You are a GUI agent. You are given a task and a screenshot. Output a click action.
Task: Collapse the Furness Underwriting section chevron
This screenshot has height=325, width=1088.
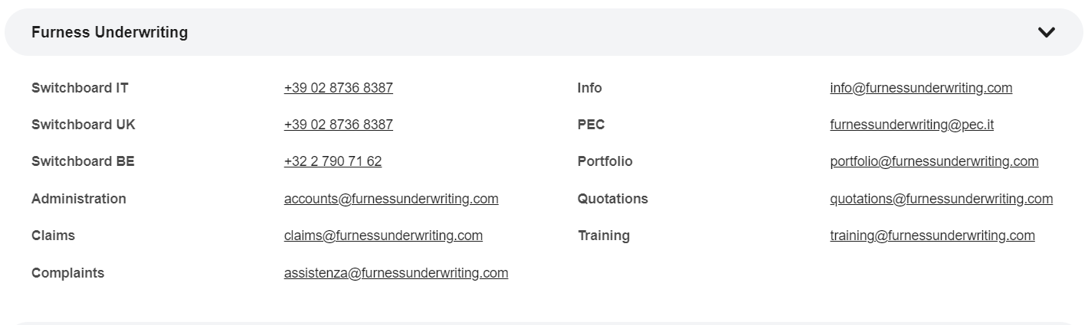[x=1046, y=32]
